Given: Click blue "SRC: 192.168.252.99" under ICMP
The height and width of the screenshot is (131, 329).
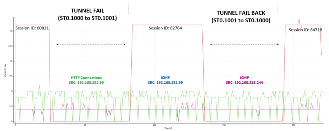Looking at the screenshot, I should 166,82.
